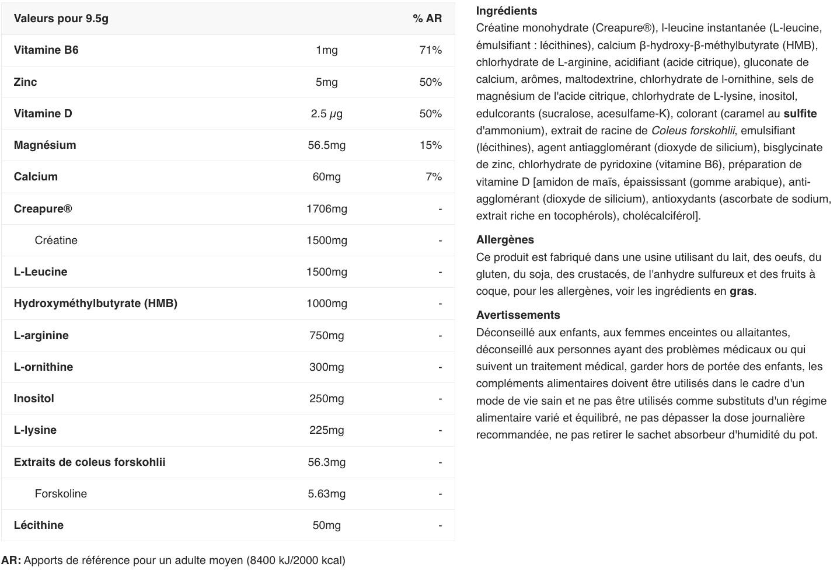This screenshot has width=837, height=571.
Task: Click the Zinc 5mg value
Action: click(326, 82)
